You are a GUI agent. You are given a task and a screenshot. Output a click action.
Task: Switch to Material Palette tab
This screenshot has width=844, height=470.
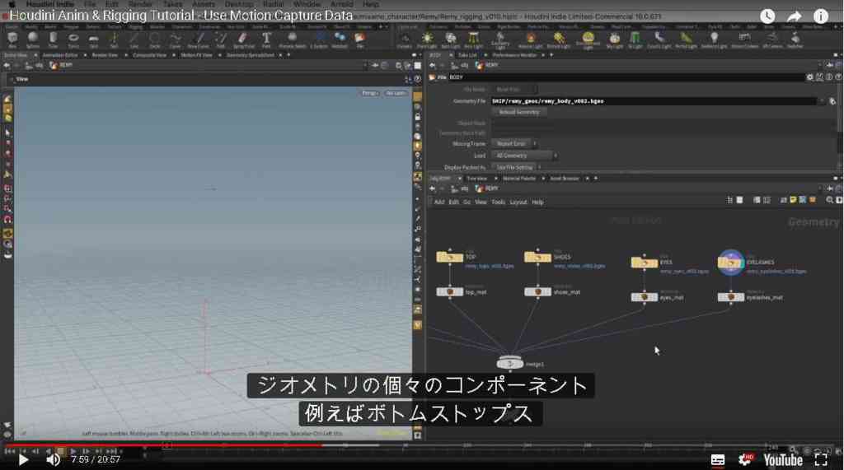point(519,179)
